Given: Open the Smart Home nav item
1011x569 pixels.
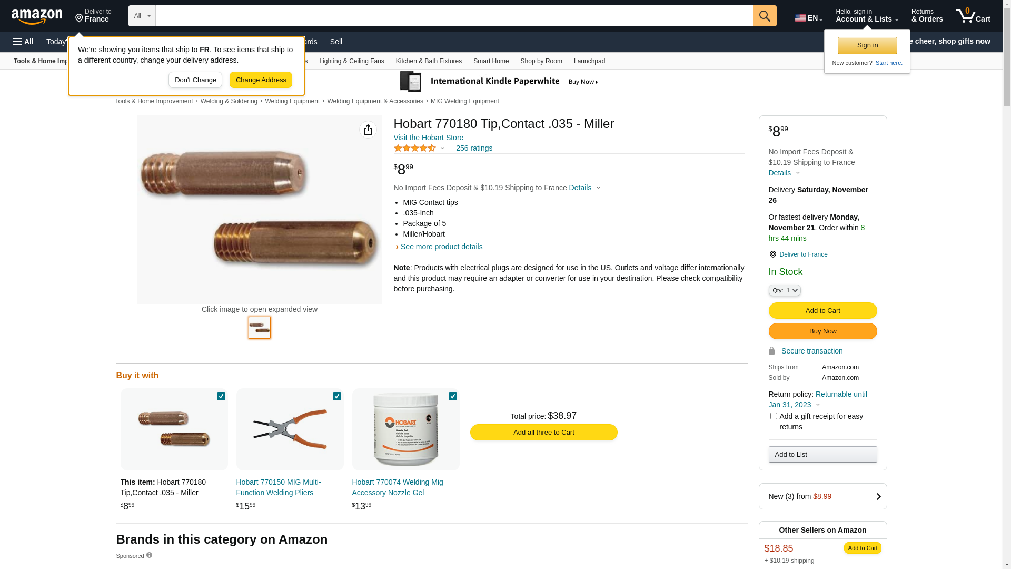Looking at the screenshot, I should (x=491, y=61).
